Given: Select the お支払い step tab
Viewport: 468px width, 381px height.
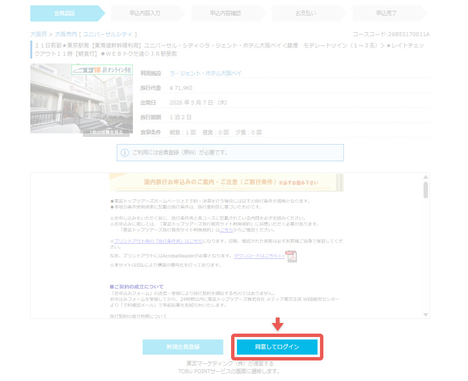Looking at the screenshot, I should (309, 13).
